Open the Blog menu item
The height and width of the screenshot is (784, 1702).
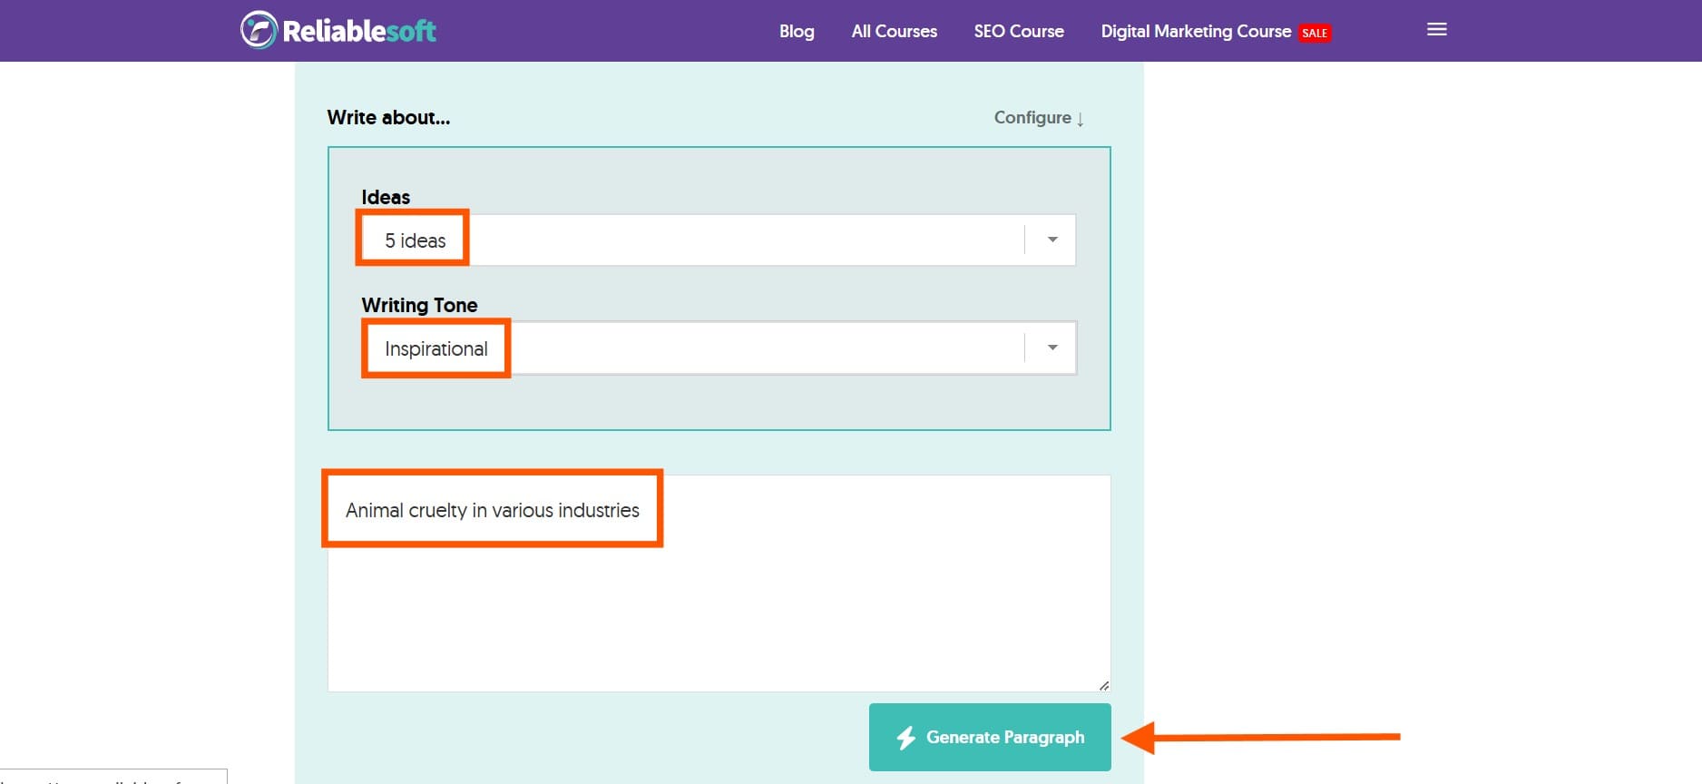coord(797,31)
